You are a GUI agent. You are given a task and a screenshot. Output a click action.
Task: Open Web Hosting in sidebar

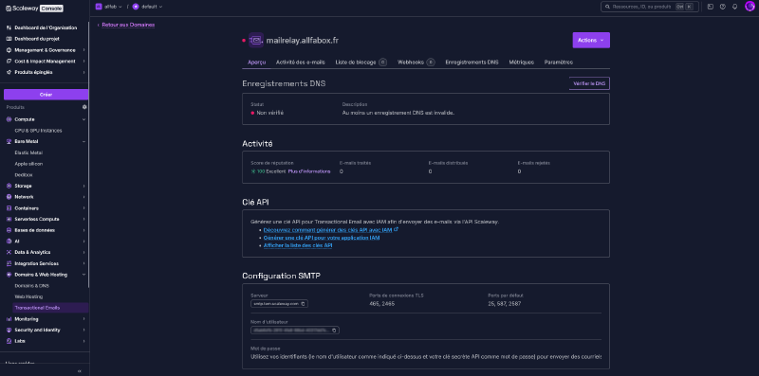tap(28, 296)
